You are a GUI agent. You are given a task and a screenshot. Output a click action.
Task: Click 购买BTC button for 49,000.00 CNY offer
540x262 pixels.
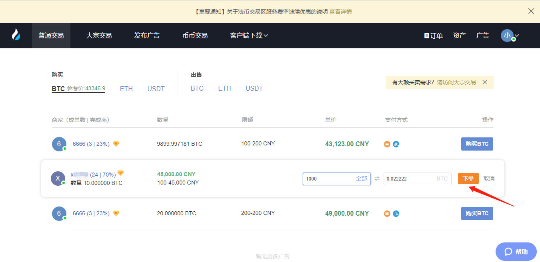click(477, 213)
